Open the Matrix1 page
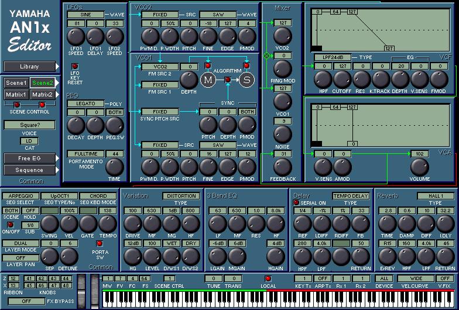The width and height of the screenshot is (459, 310). (16, 95)
